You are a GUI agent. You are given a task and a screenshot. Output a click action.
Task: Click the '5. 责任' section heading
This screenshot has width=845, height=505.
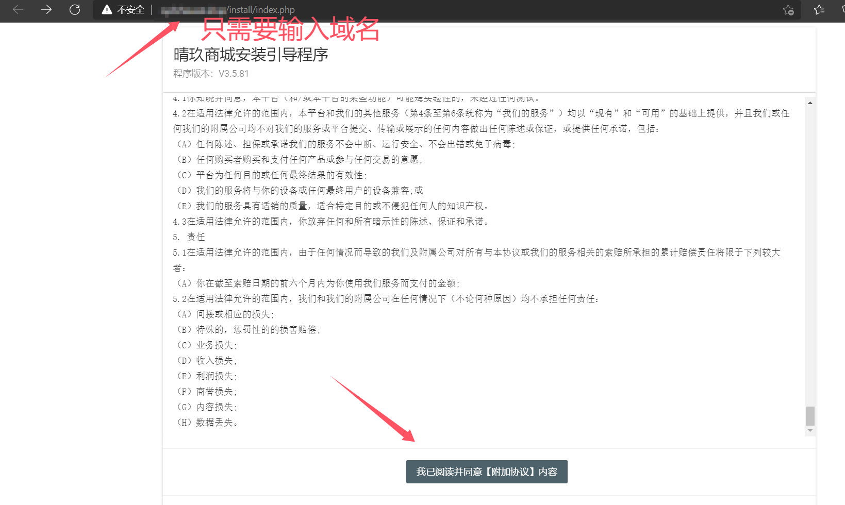(189, 237)
